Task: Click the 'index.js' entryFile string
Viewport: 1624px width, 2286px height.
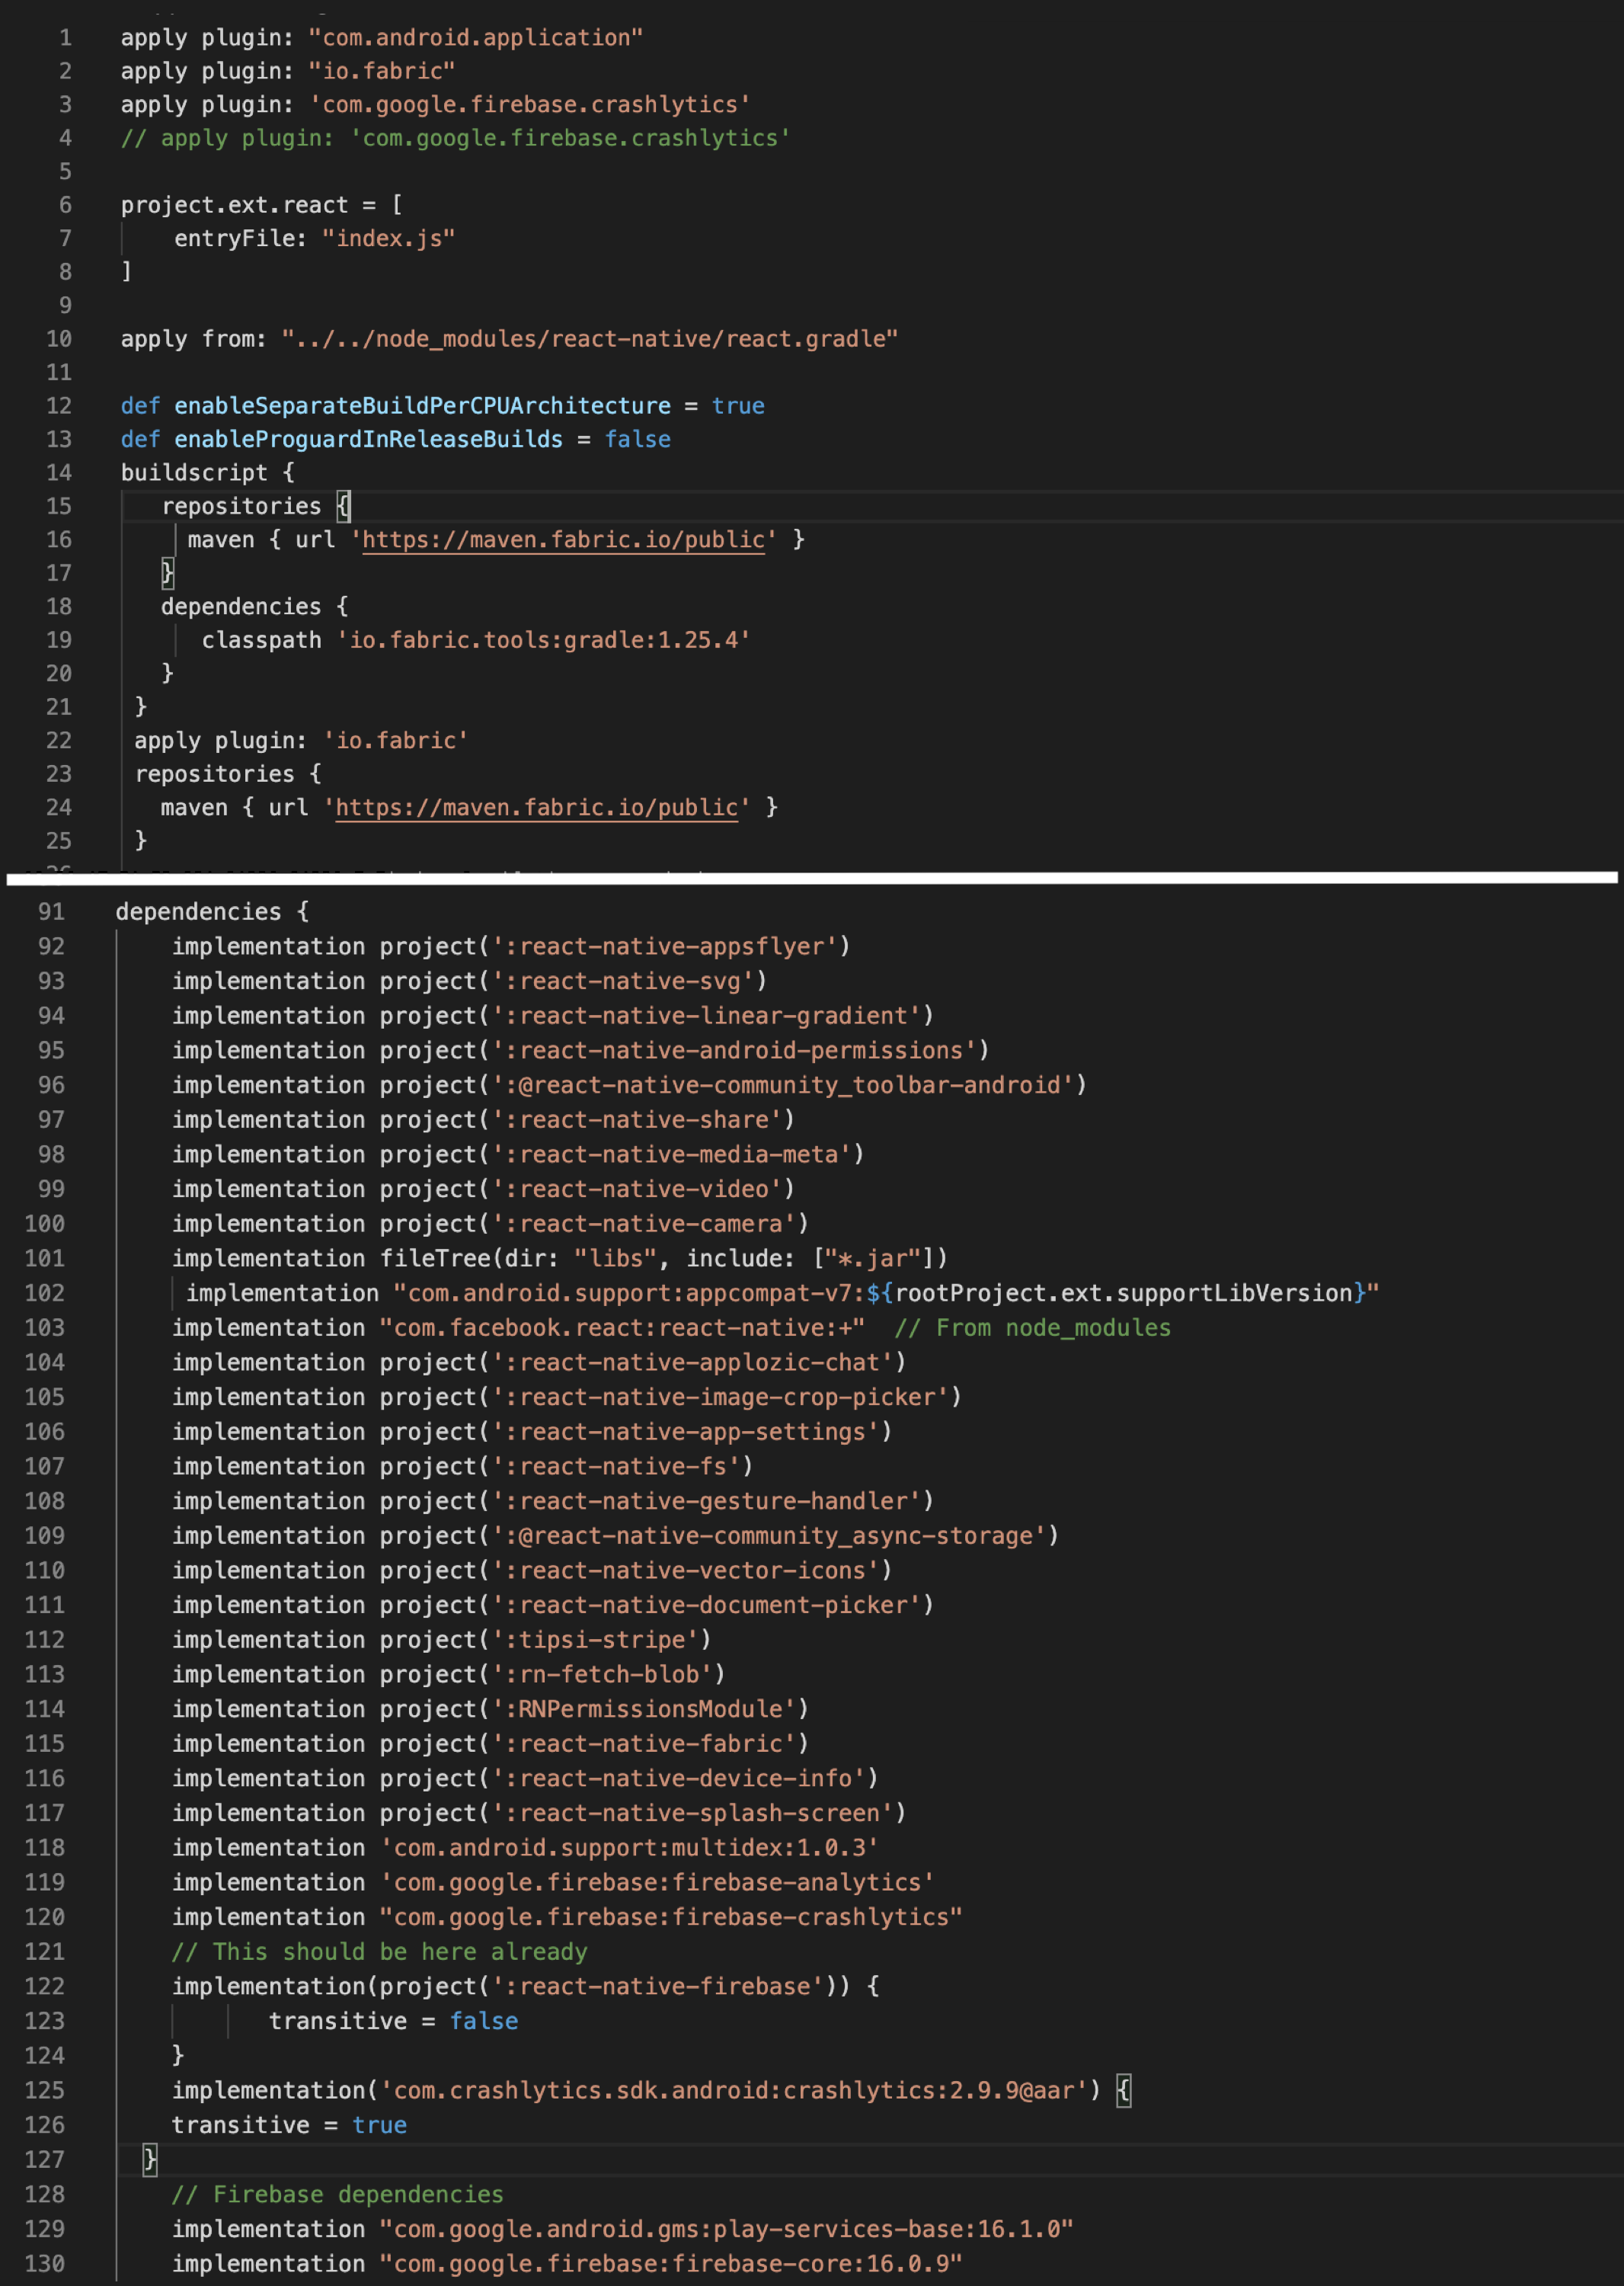Action: (x=388, y=238)
